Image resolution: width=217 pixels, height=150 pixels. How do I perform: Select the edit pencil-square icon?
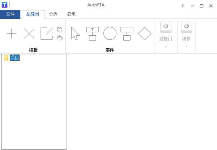tap(46, 34)
